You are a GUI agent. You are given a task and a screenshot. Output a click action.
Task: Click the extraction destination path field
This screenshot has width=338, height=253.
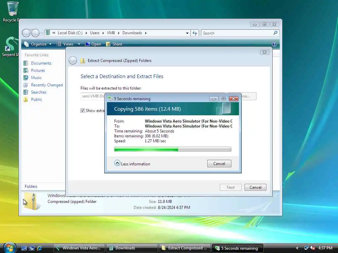93,96
